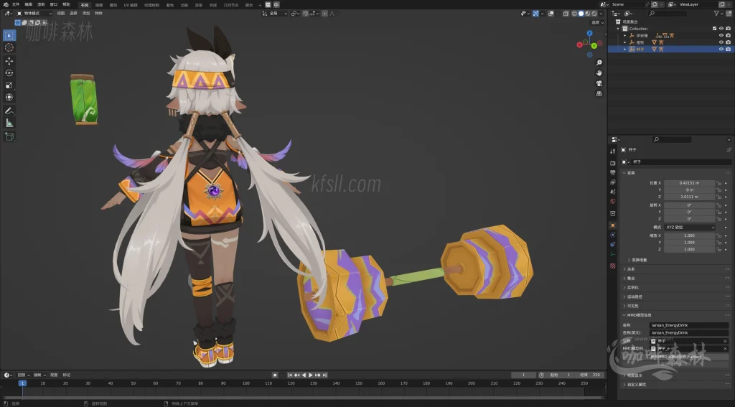Toggle viewport X-ray mode
The width and height of the screenshot is (735, 407).
point(566,14)
